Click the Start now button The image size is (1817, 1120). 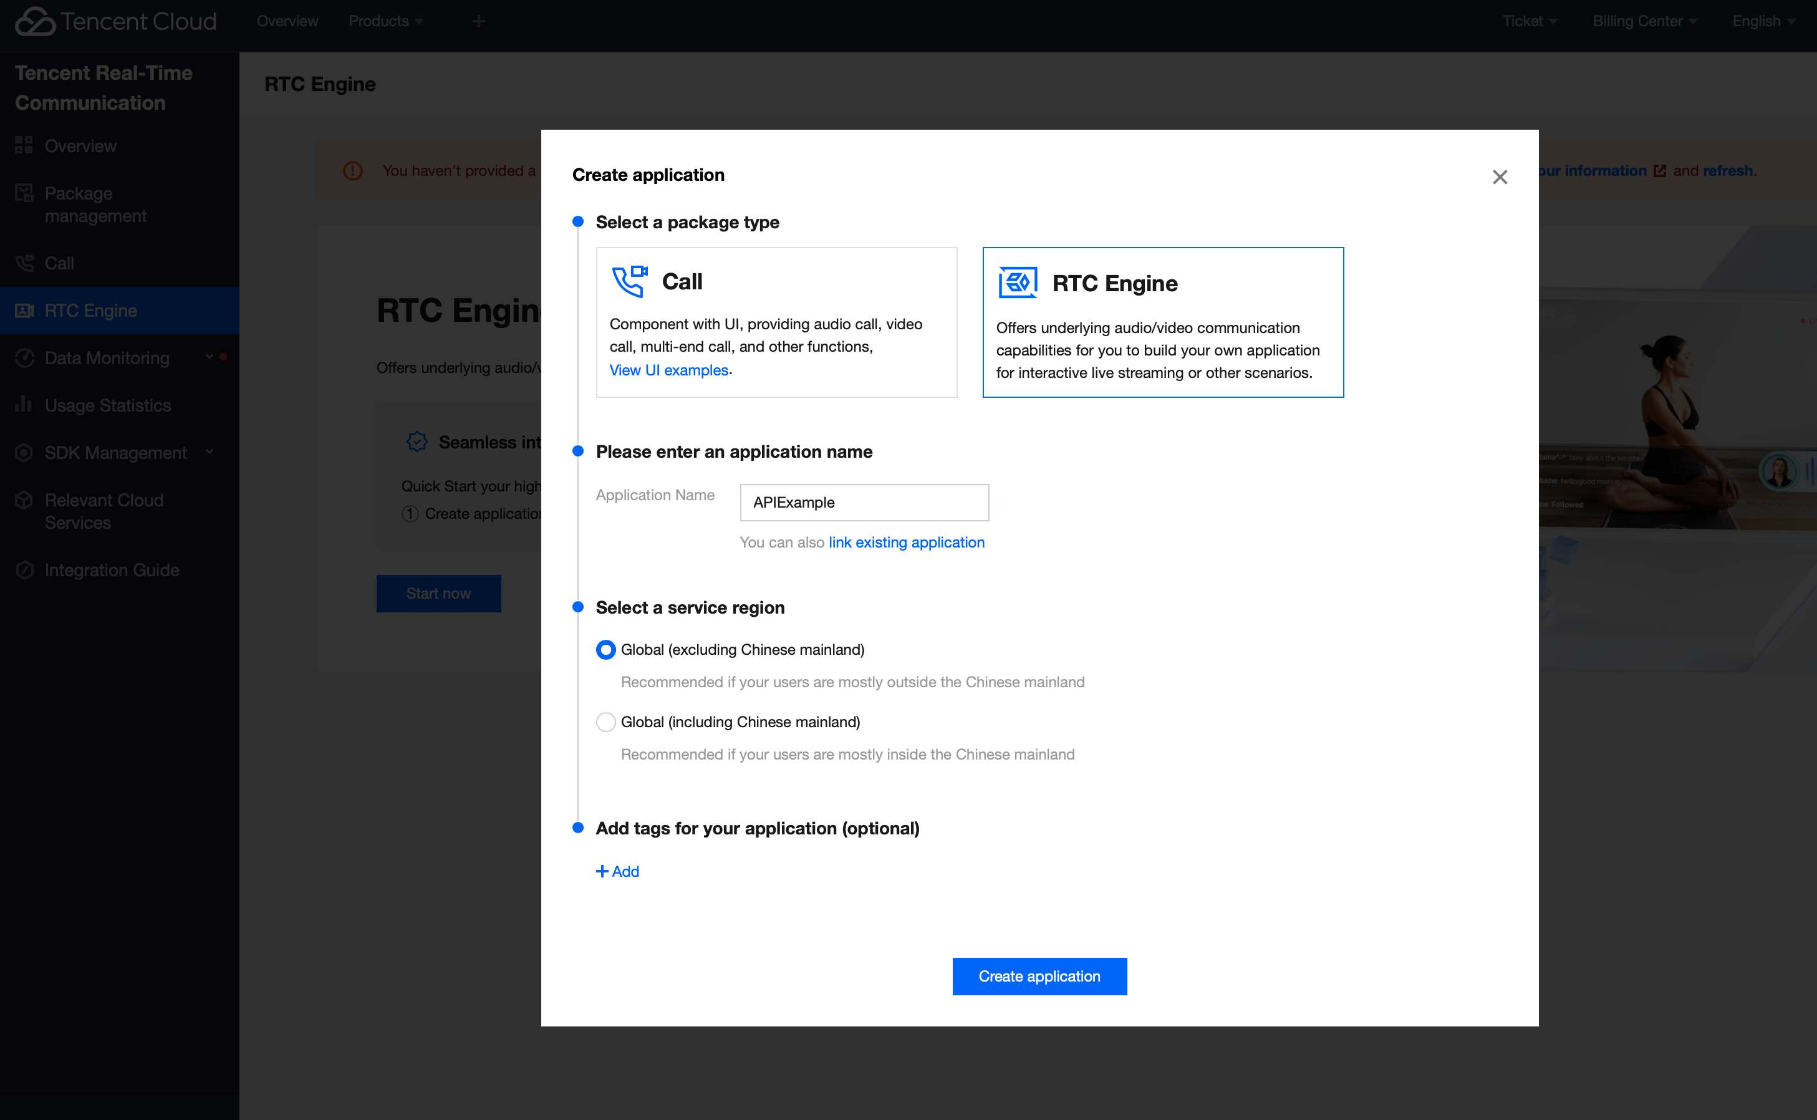(438, 593)
